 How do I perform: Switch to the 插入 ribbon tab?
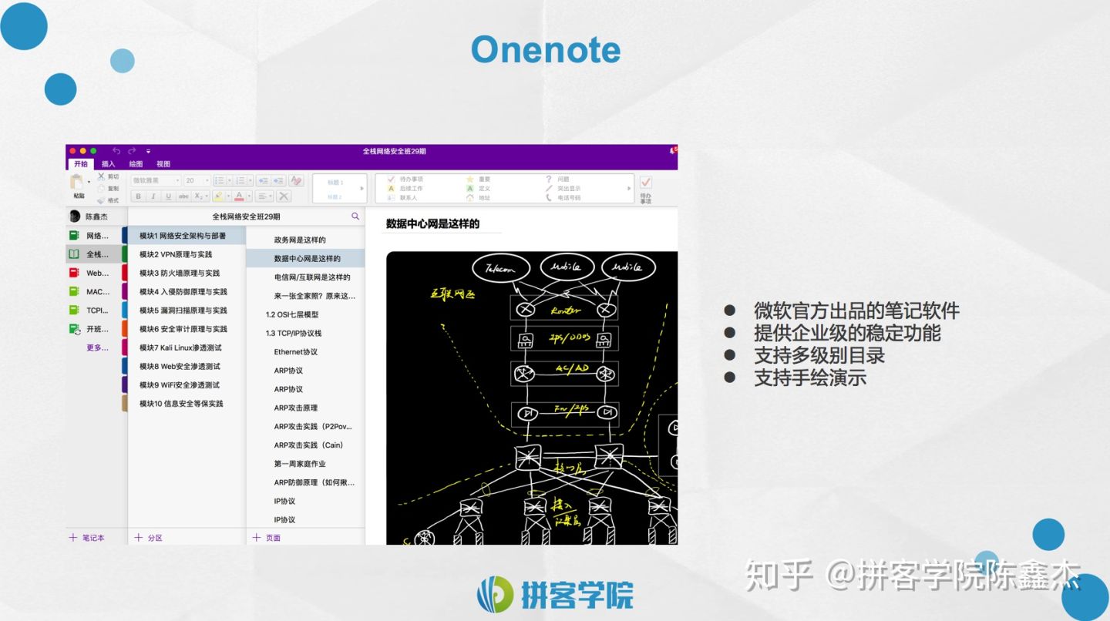[107, 163]
